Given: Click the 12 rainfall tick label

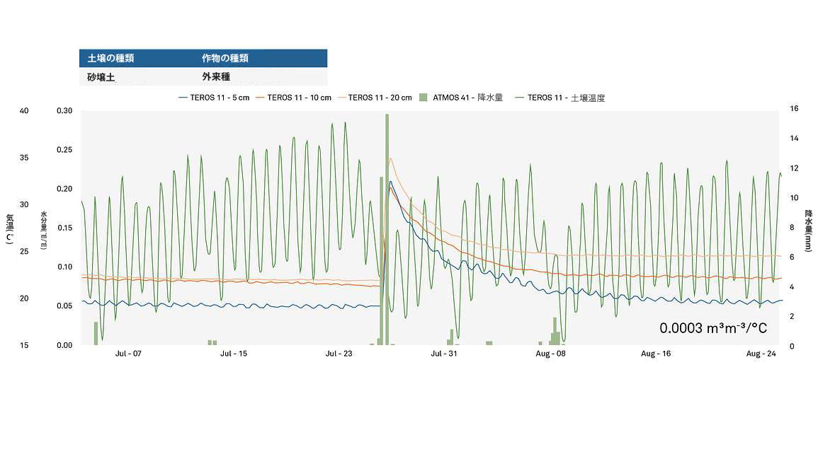Looking at the screenshot, I should click(794, 168).
